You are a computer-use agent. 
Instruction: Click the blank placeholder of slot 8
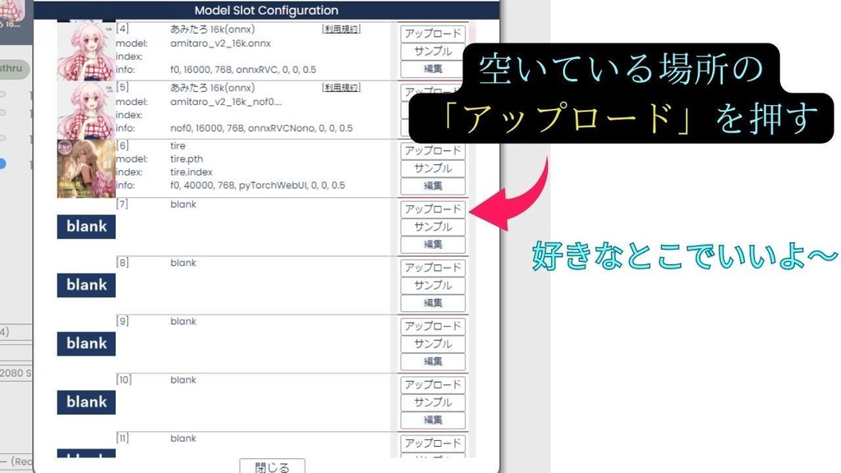85,285
